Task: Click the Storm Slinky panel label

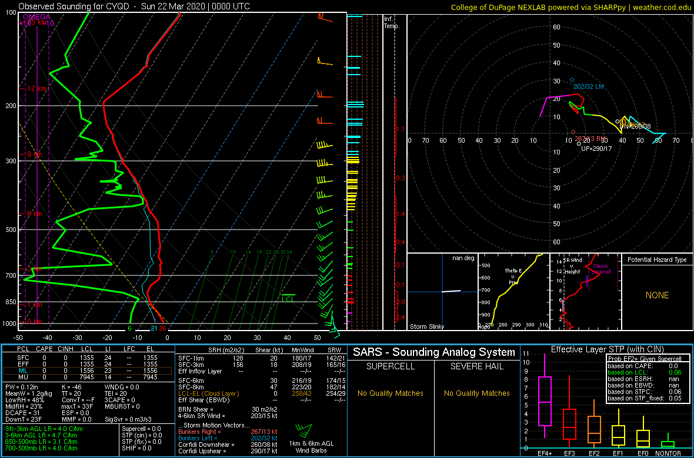Action: coord(426,326)
